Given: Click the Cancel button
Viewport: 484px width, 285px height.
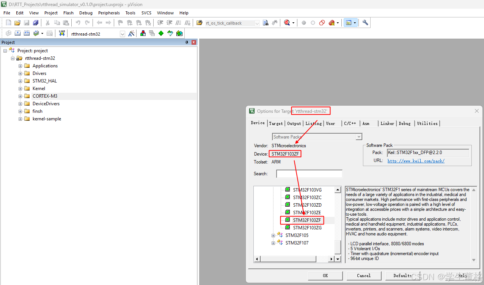Looking at the screenshot, I should point(364,276).
